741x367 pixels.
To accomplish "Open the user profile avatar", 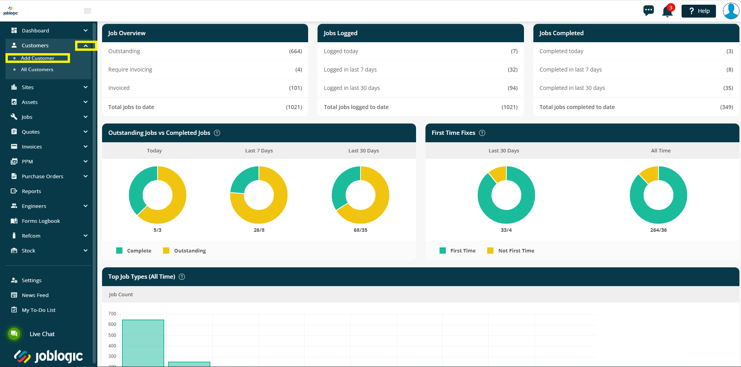I will click(x=731, y=11).
